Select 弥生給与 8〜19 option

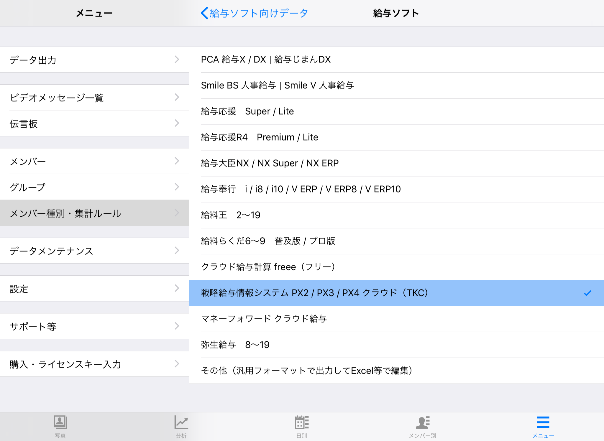[396, 345]
